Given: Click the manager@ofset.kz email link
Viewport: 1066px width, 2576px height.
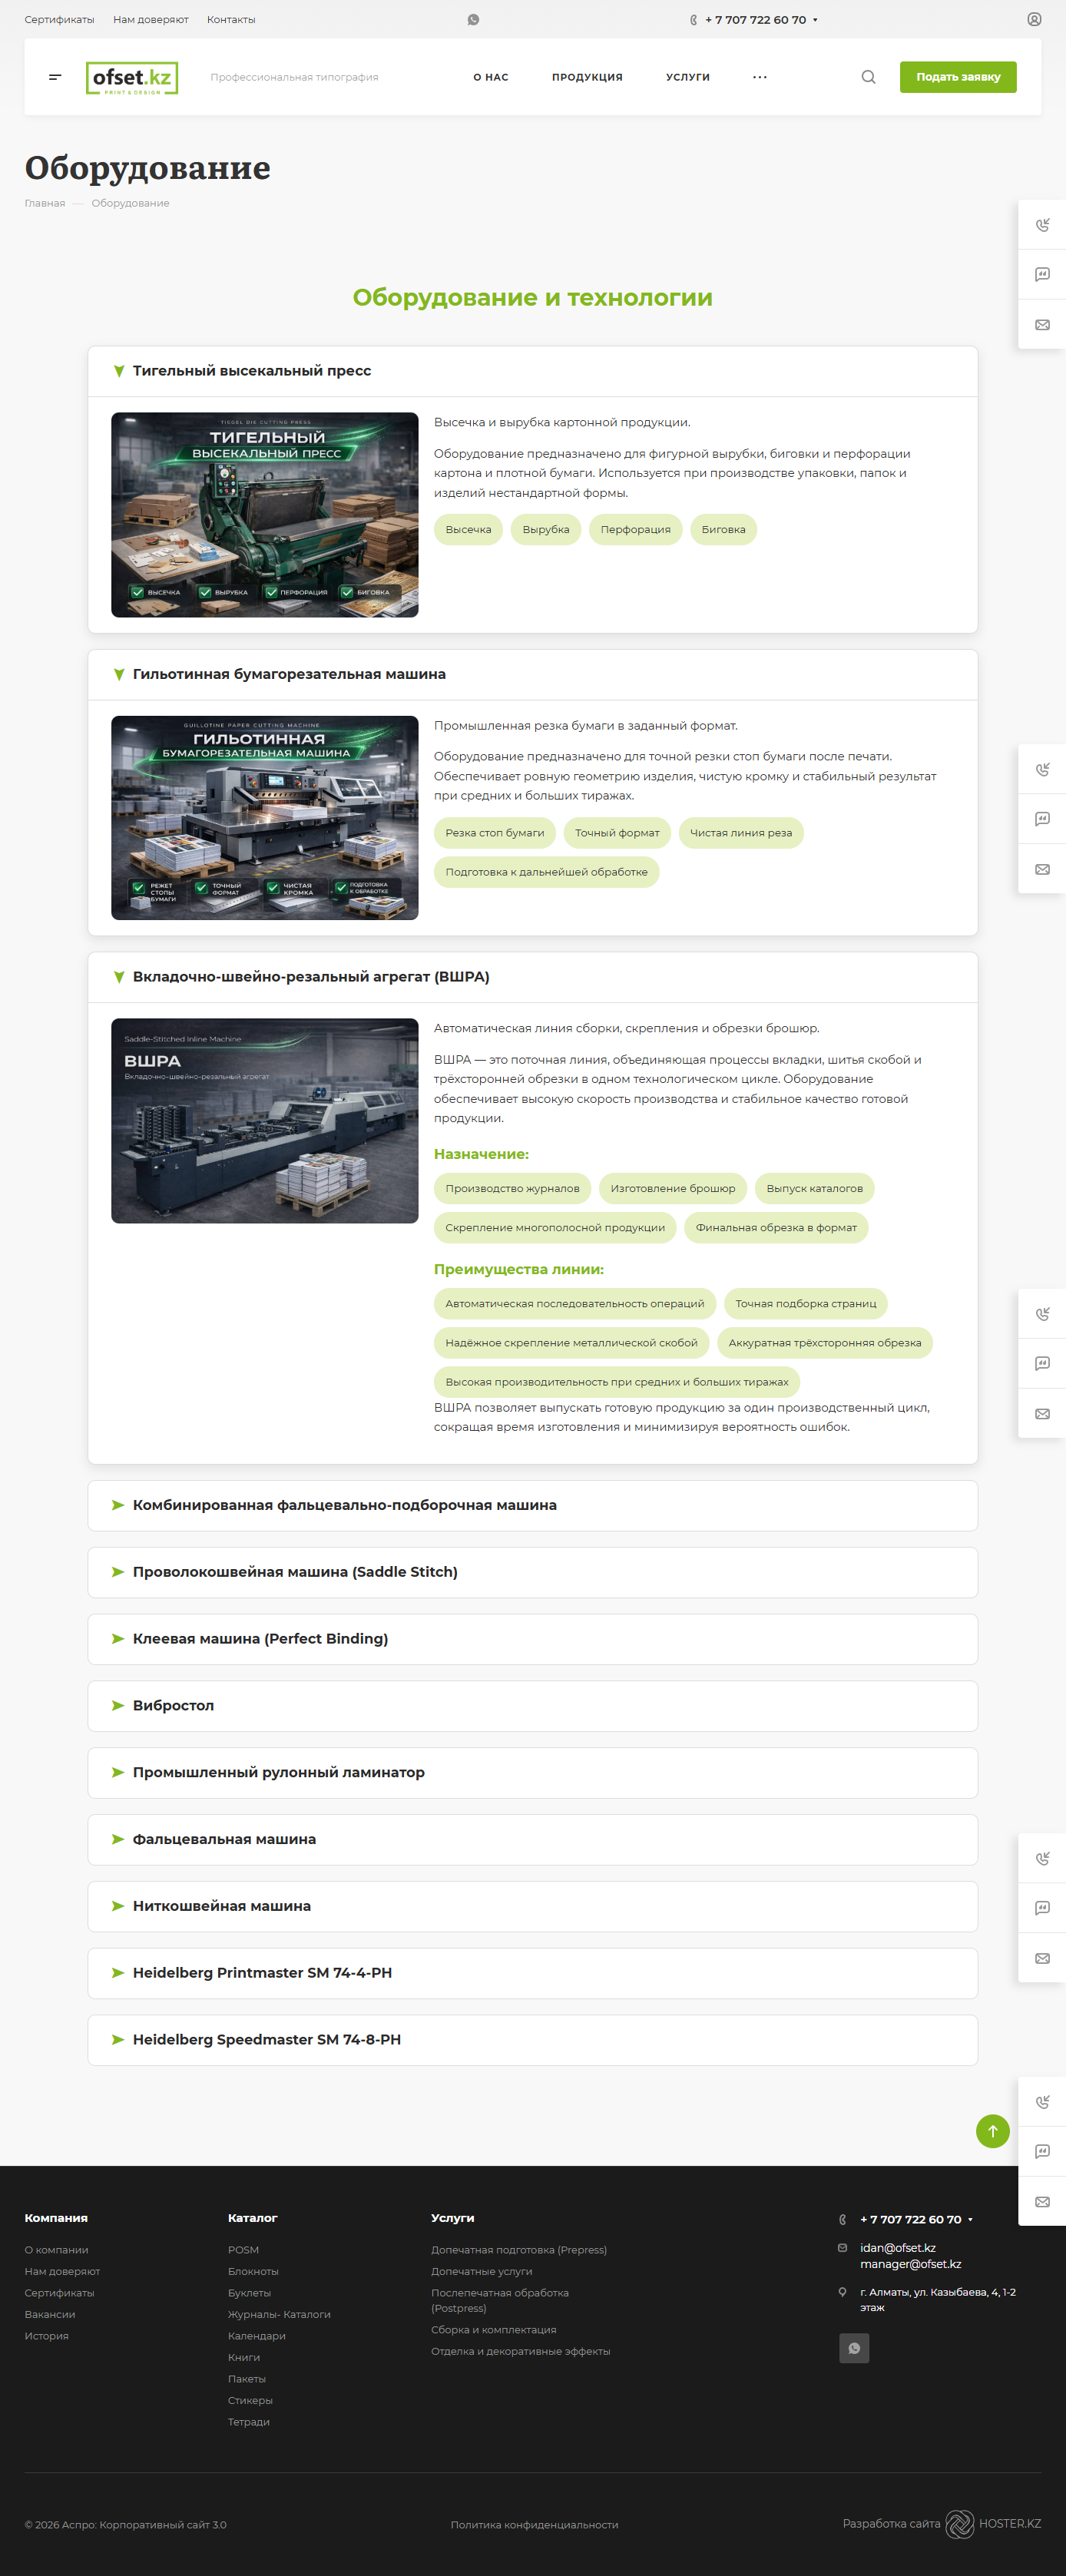Looking at the screenshot, I should click(x=911, y=2264).
